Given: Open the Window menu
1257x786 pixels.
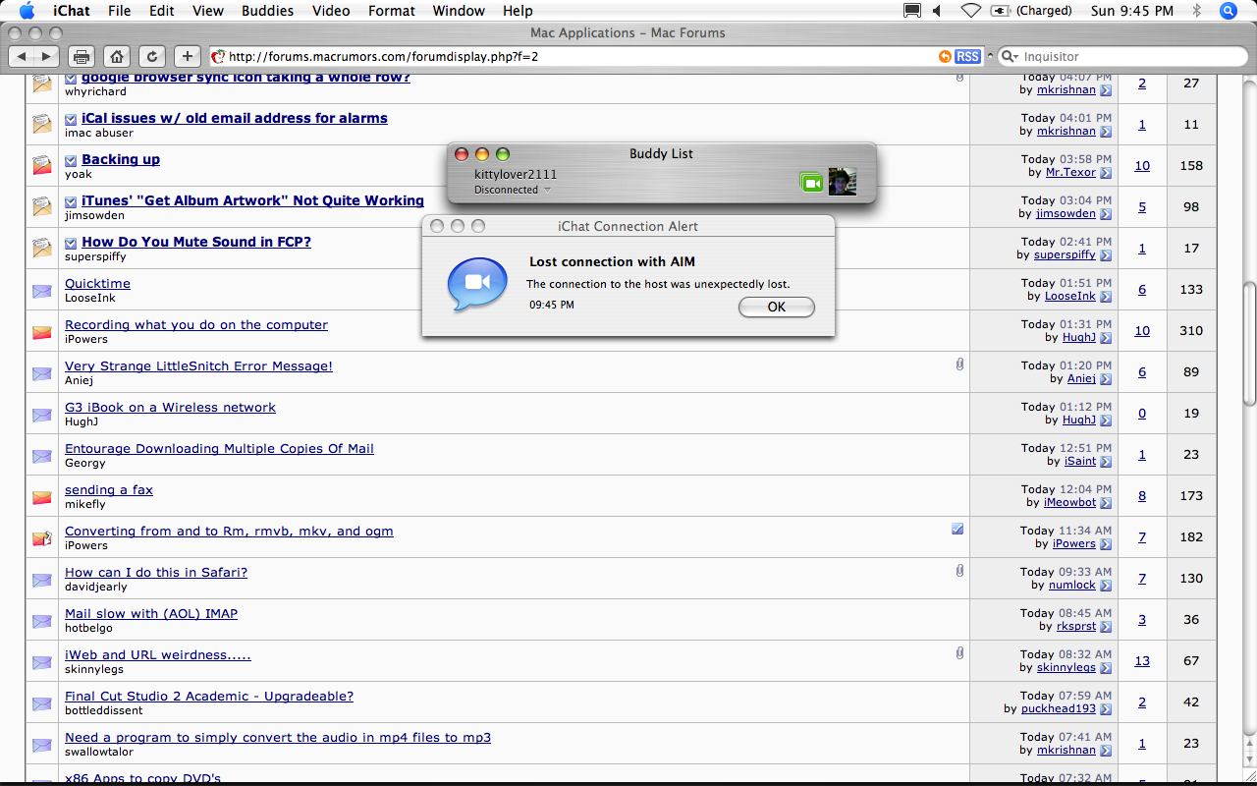Looking at the screenshot, I should [459, 11].
